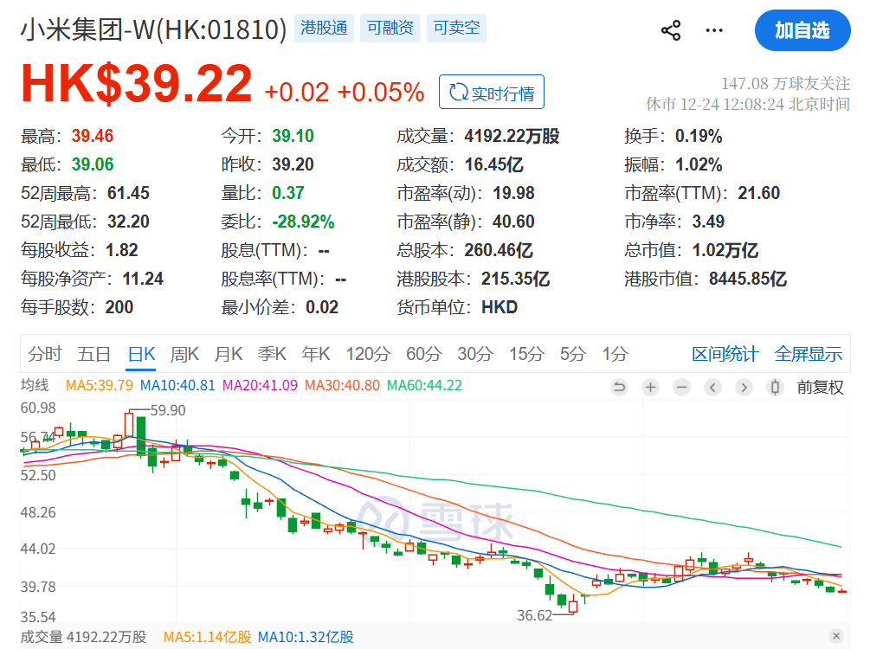Viewport: 870px width, 649px height.
Task: Switch to the 60分 chart tab
Action: tap(423, 354)
